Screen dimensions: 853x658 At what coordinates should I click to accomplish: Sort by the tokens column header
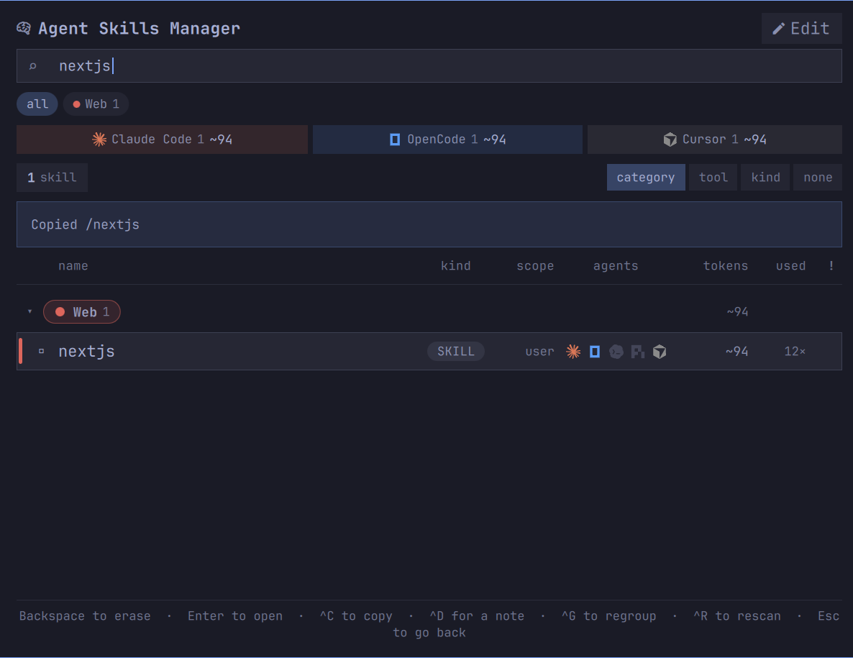pos(725,266)
